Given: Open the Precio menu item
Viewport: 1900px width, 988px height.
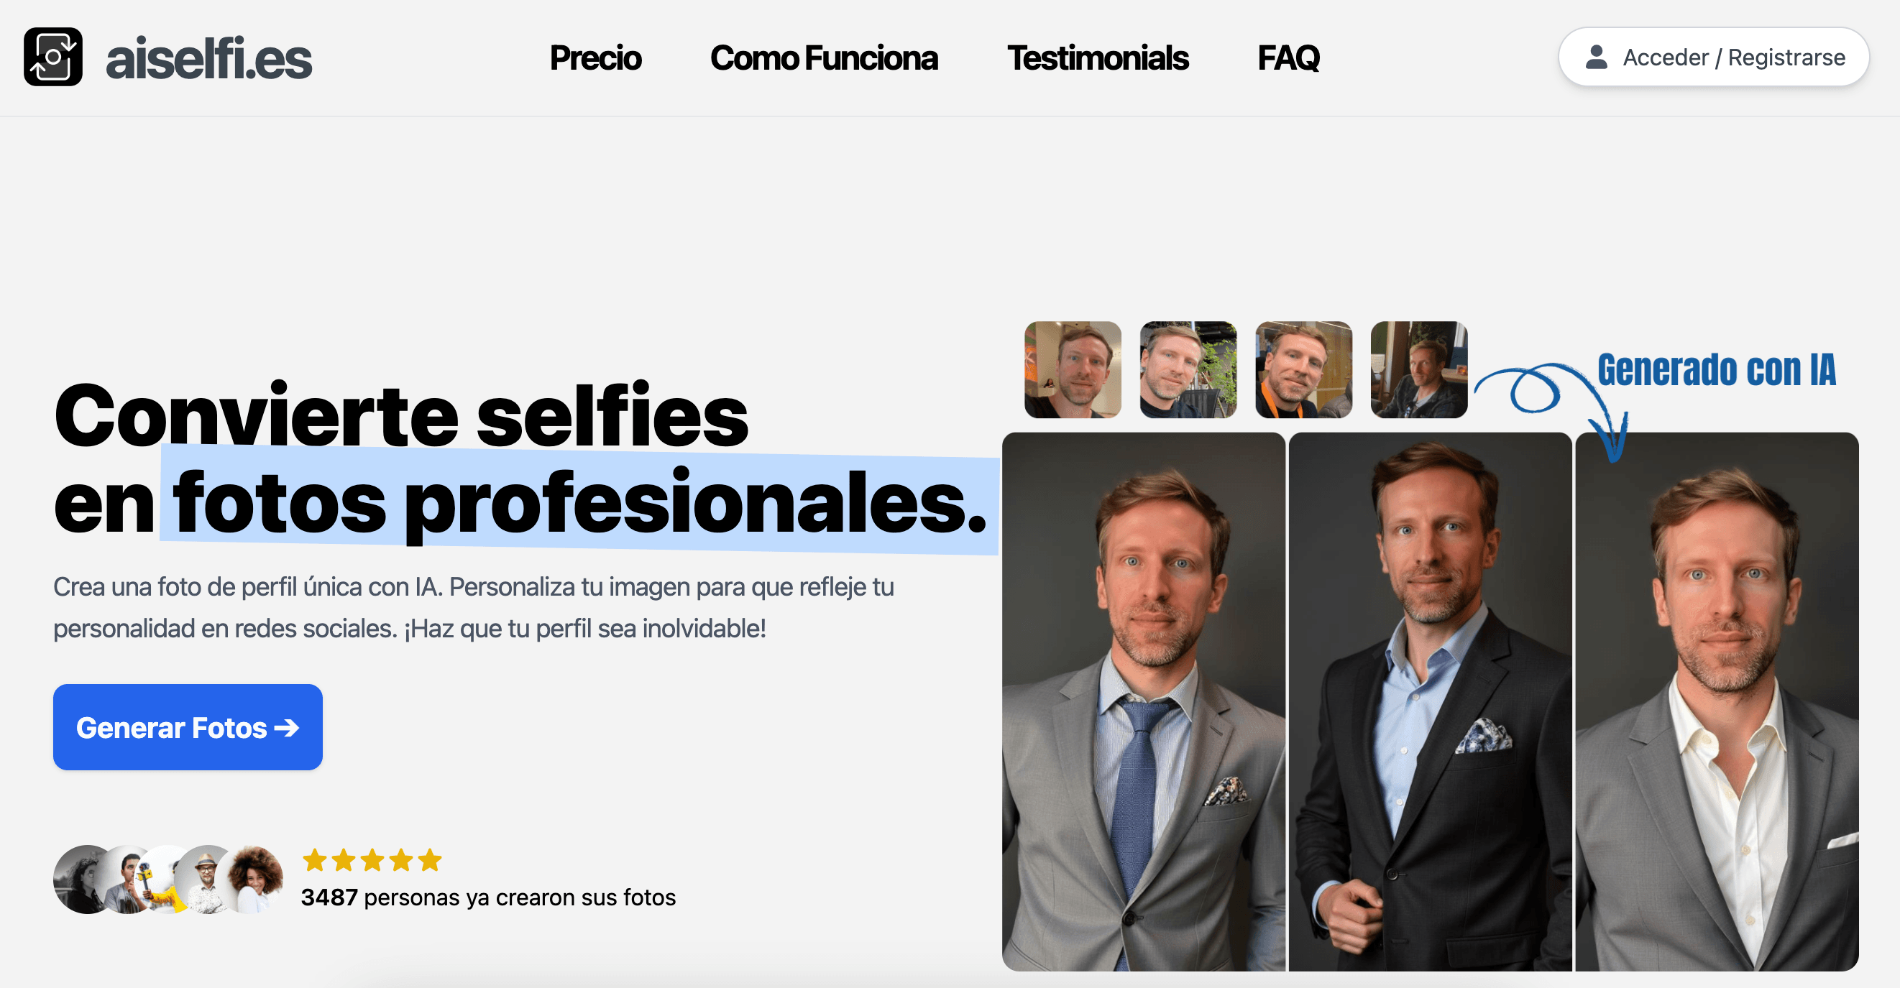Looking at the screenshot, I should pos(595,57).
